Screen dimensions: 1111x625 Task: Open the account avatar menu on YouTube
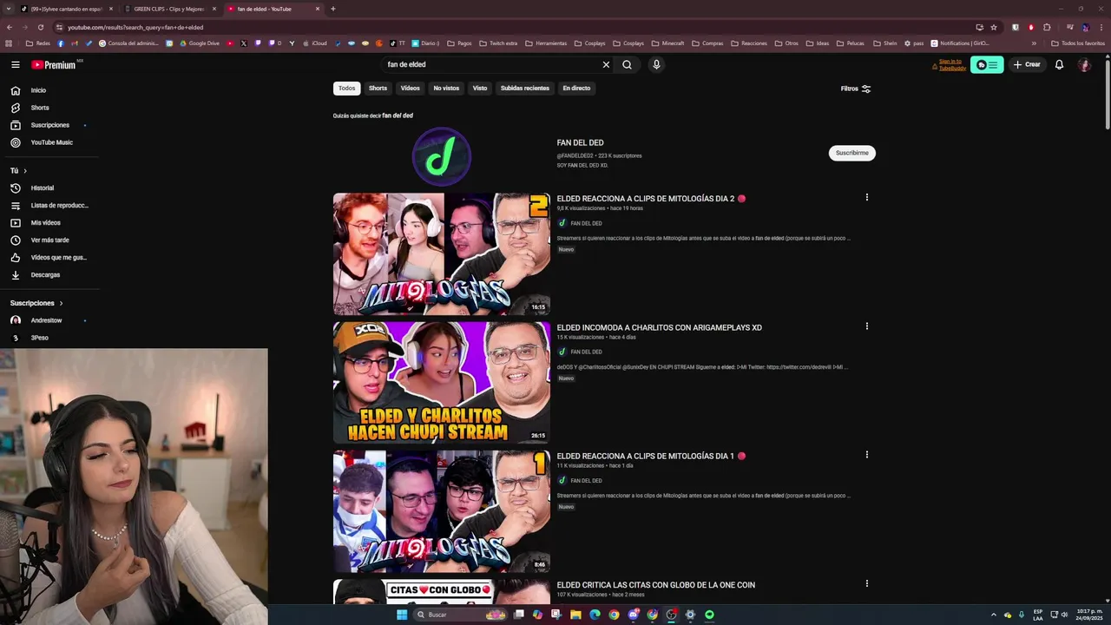point(1084,64)
